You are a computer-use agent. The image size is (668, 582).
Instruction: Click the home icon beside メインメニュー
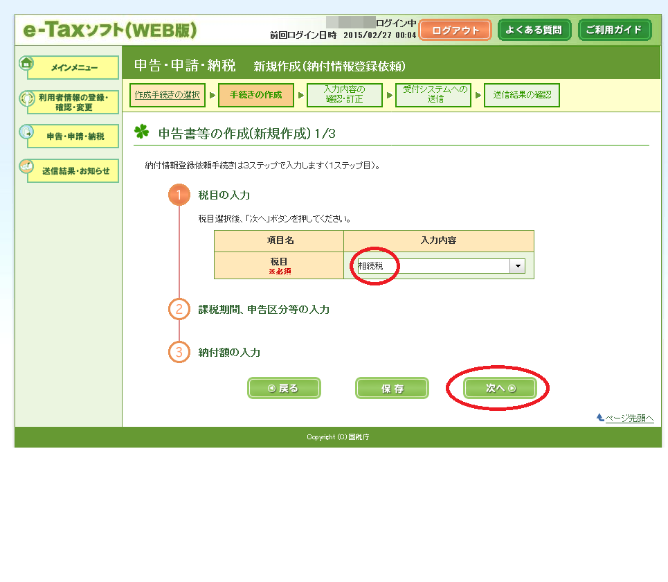point(26,63)
